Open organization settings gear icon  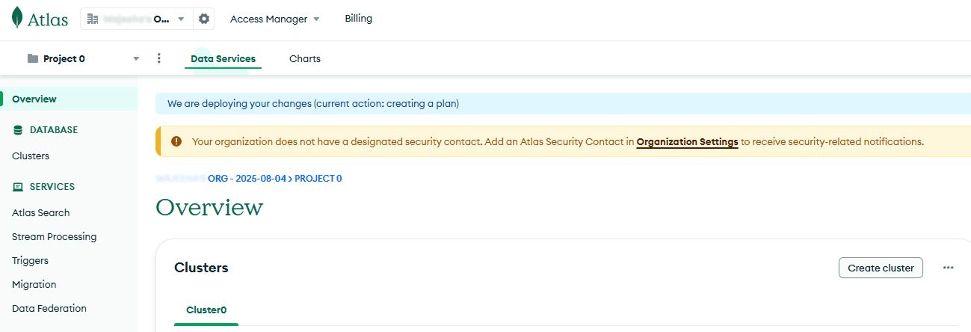point(203,19)
